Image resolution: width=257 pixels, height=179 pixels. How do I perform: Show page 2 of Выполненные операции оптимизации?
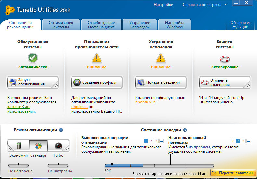151,141
